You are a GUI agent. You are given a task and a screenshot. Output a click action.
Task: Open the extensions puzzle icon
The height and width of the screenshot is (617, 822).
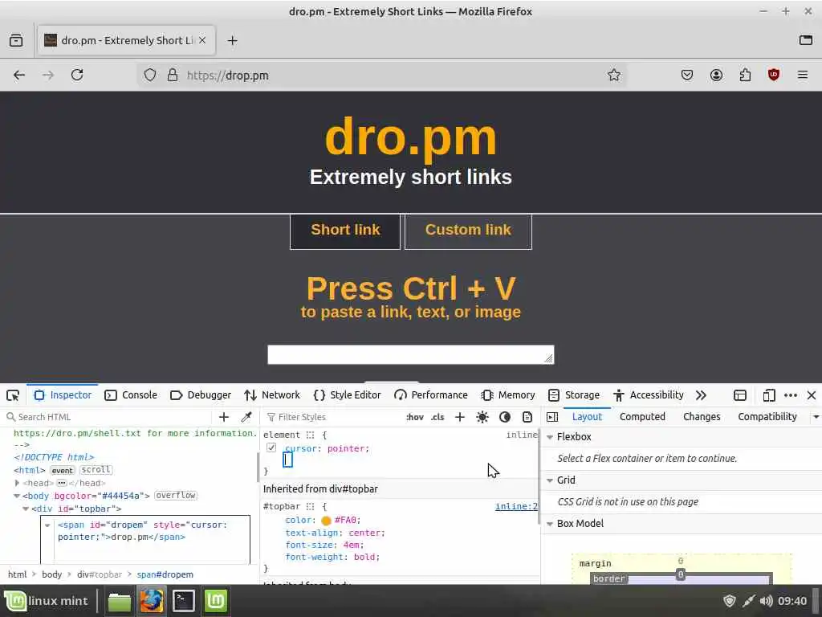[x=745, y=75]
